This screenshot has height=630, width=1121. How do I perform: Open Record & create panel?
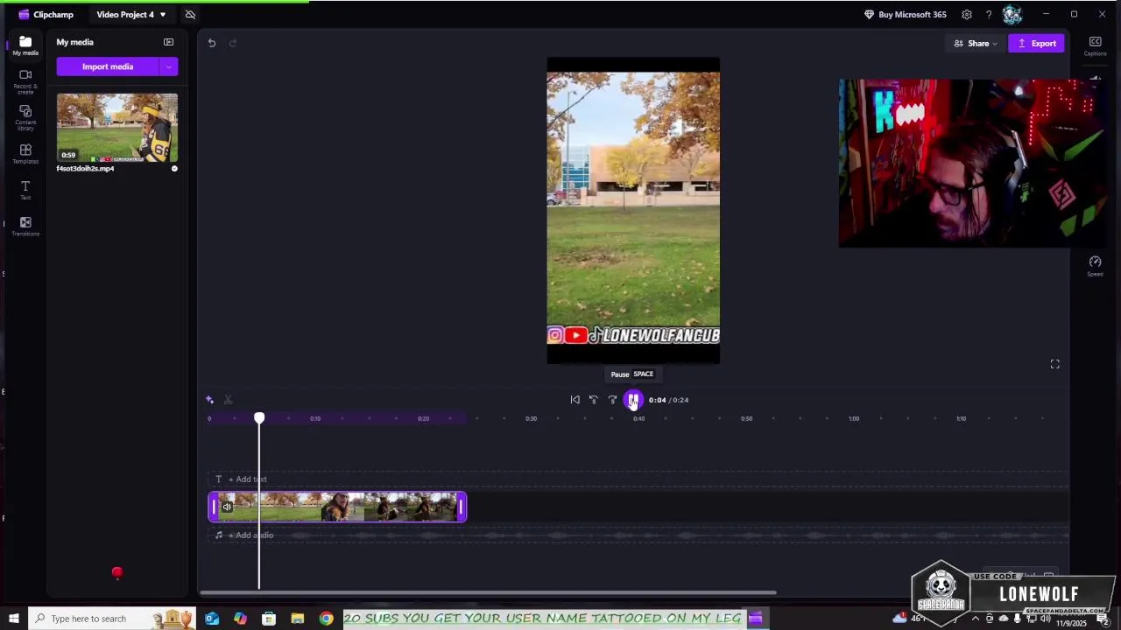[25, 81]
